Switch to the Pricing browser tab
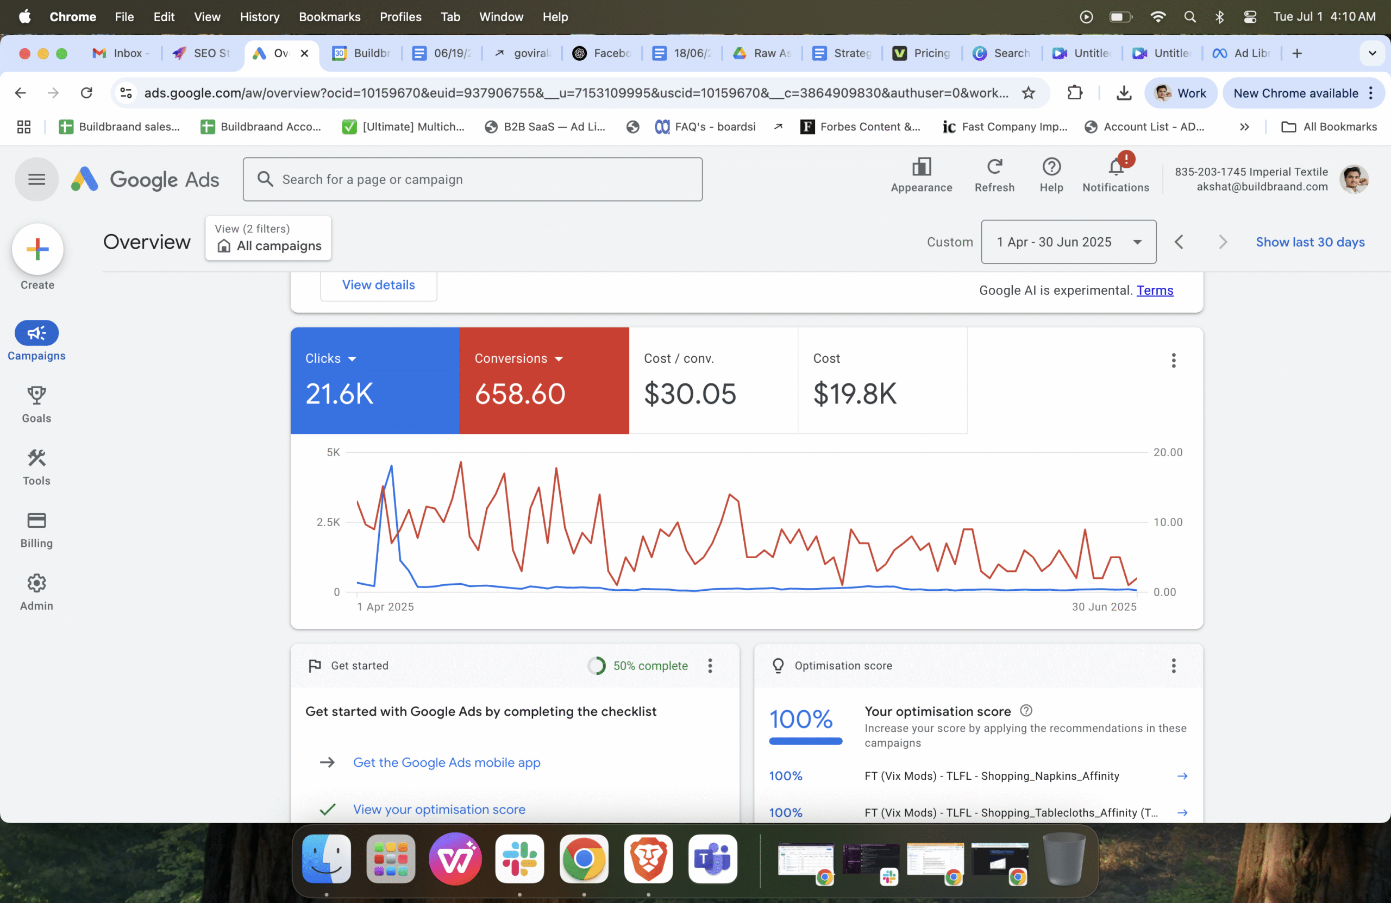 coord(923,53)
